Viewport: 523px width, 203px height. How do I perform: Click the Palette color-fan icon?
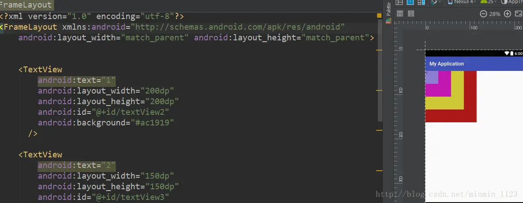click(x=389, y=21)
